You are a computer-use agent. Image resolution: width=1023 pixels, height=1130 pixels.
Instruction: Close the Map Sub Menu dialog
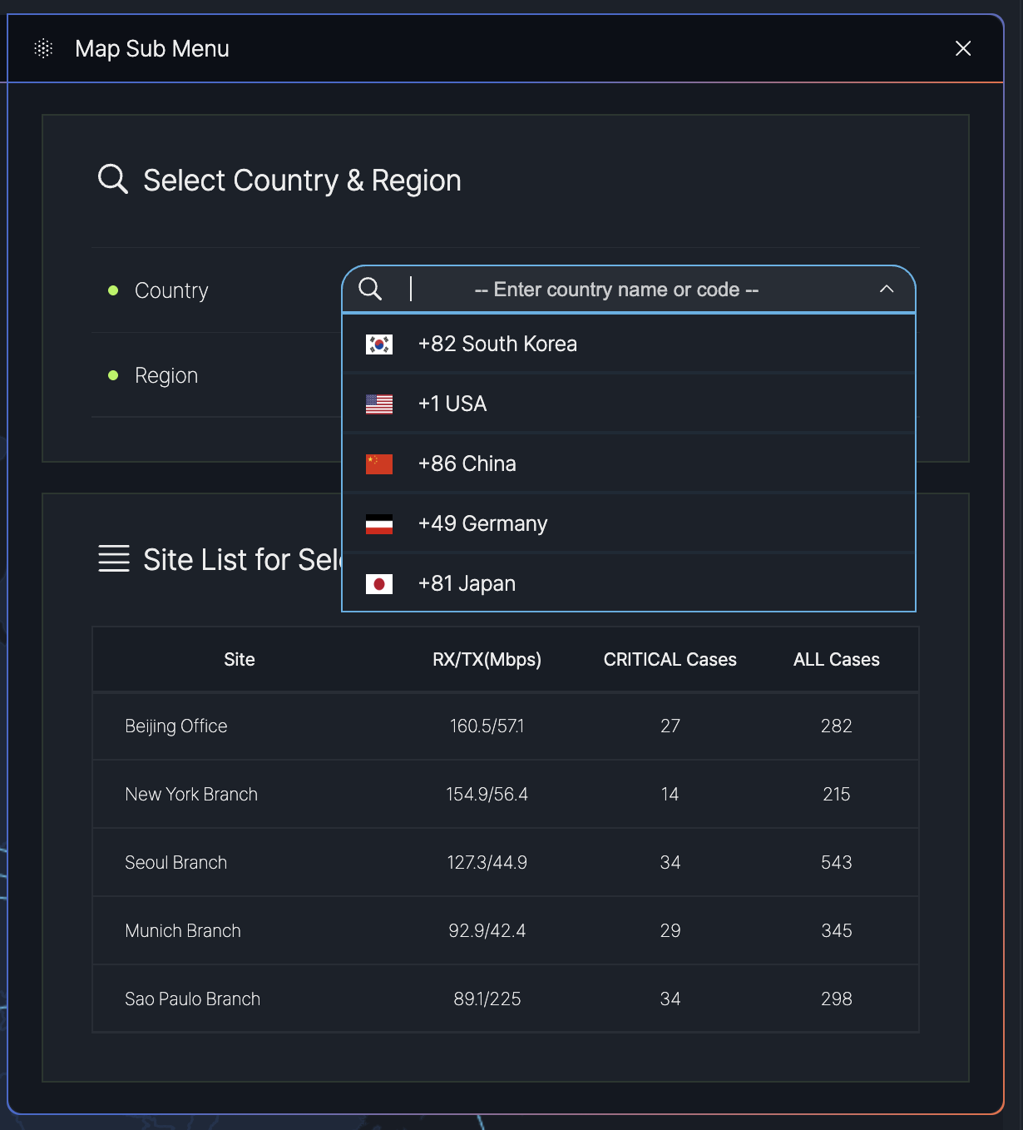963,49
